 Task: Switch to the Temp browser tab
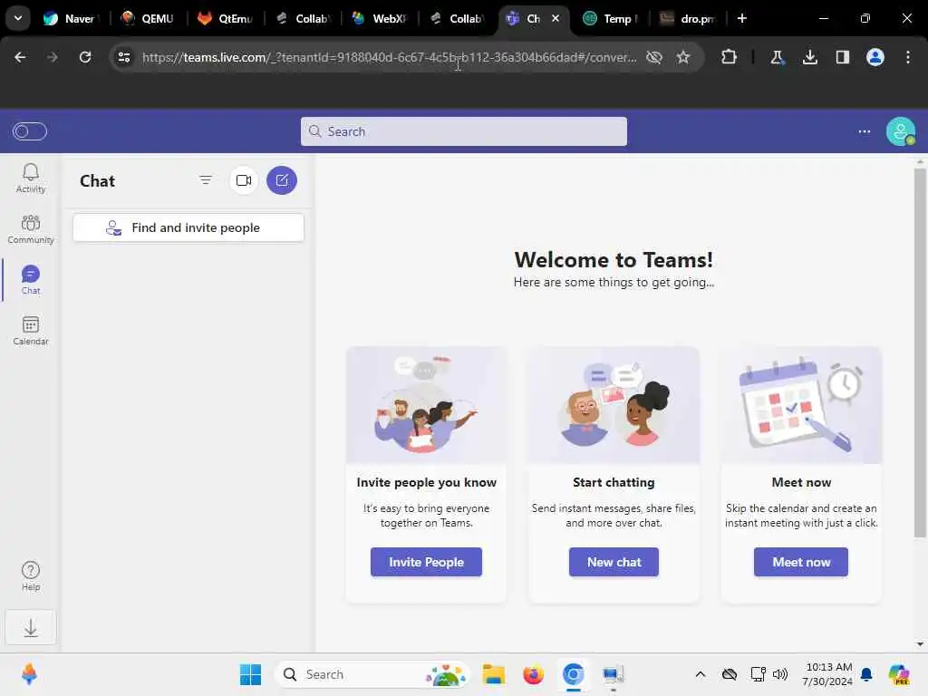(610, 18)
